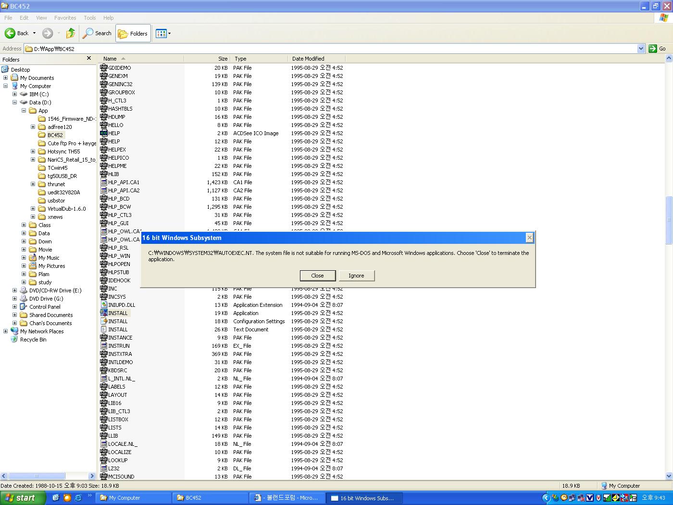The height and width of the screenshot is (505, 673).
Task: Open the Edit menu
Action: [24, 18]
